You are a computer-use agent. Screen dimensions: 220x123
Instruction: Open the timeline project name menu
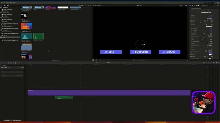click(108, 63)
